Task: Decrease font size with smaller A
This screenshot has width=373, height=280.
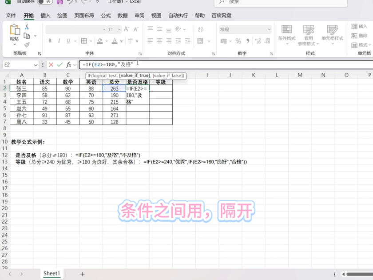Action: click(136, 29)
